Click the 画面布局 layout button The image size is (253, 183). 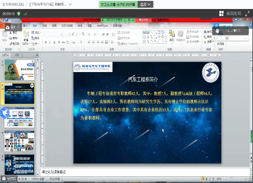pos(230,14)
